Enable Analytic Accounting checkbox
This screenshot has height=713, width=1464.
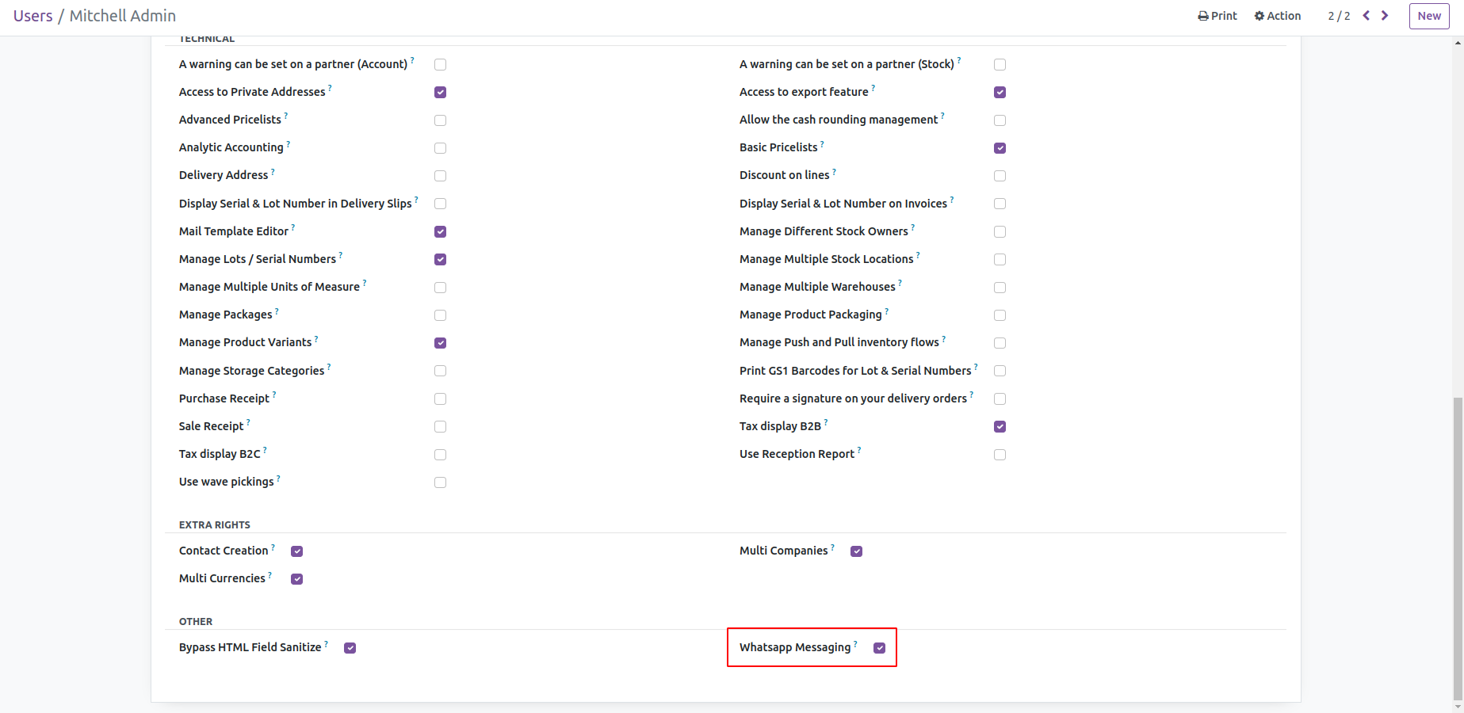click(x=440, y=148)
